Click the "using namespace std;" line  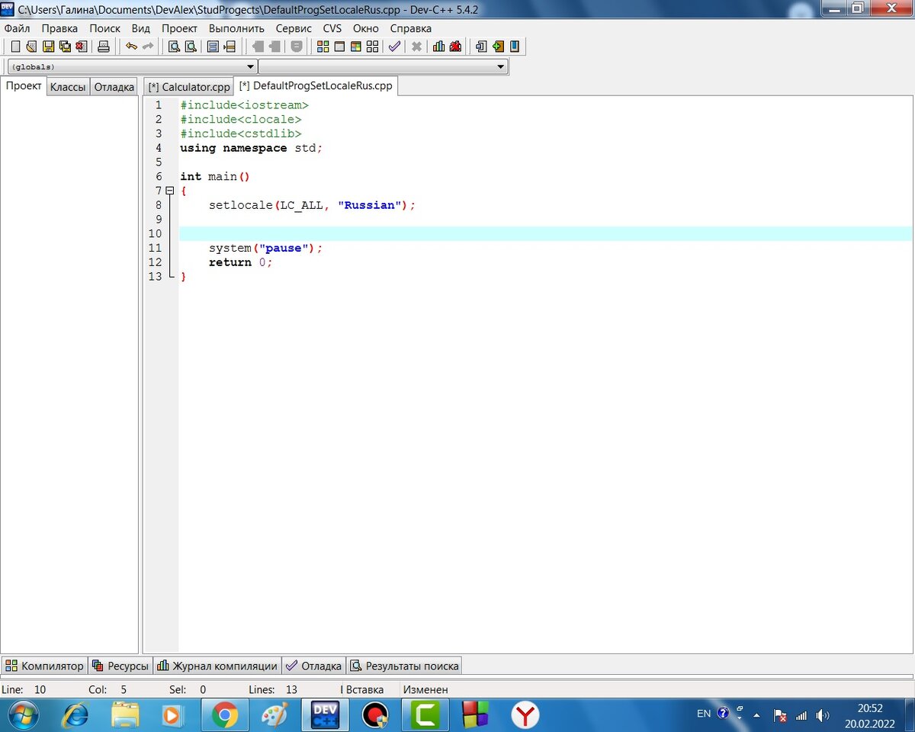(x=252, y=148)
